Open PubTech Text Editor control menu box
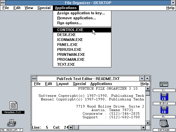 pyautogui.click(x=34, y=79)
